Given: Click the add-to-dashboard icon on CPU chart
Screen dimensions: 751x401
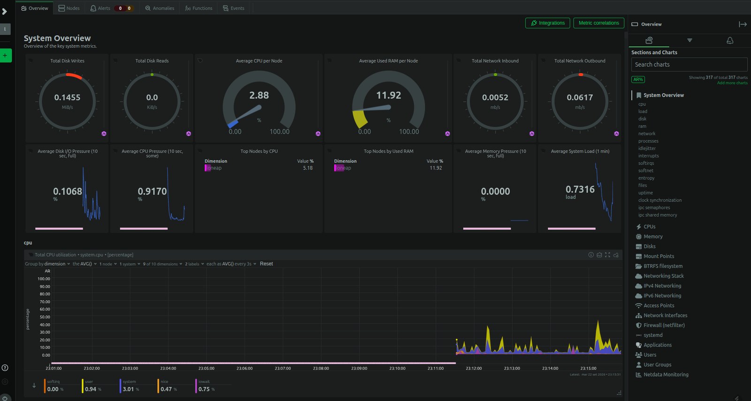Looking at the screenshot, I should (x=616, y=255).
